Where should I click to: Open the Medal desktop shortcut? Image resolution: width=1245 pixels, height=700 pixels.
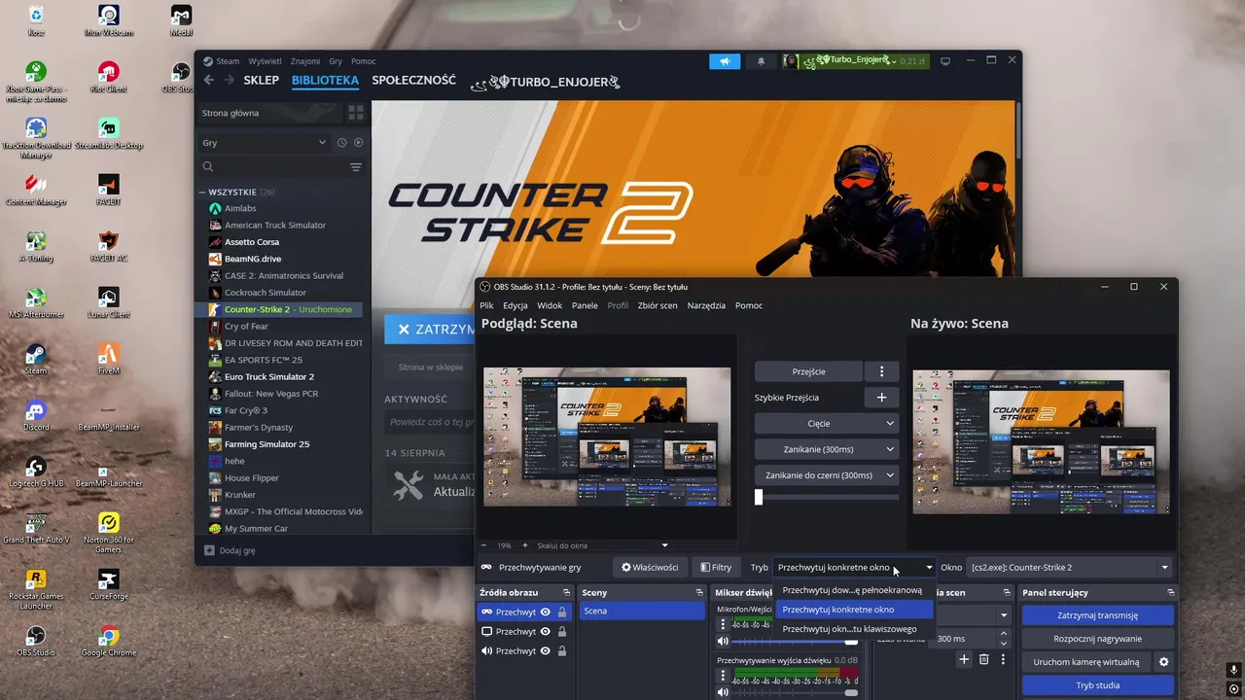pos(181,20)
